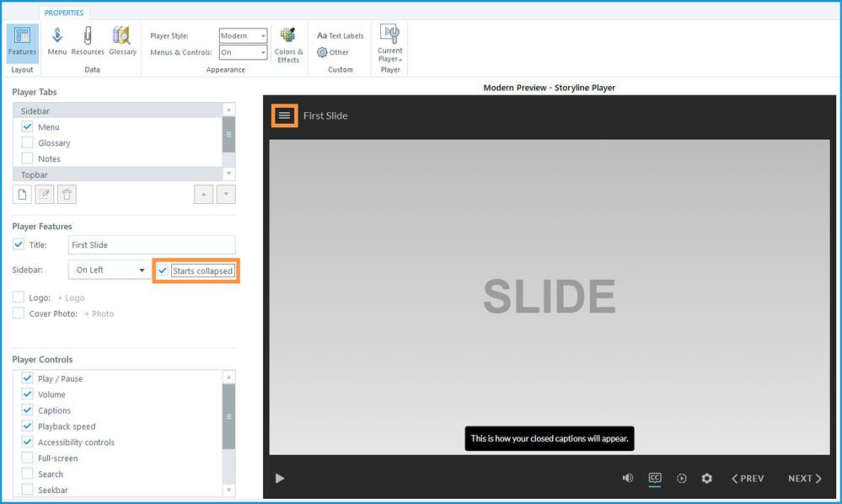
Task: Click the Resources paperclip icon
Action: 88,41
